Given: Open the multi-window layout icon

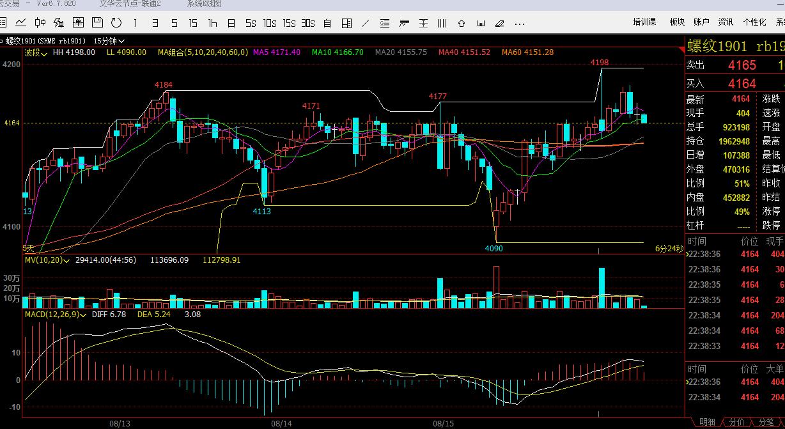Looking at the screenshot, I should click(x=346, y=23).
